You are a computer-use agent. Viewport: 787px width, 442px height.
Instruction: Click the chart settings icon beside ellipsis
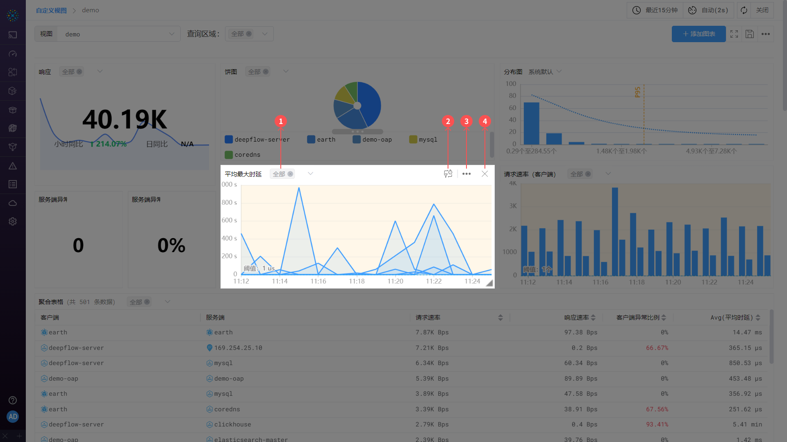448,174
